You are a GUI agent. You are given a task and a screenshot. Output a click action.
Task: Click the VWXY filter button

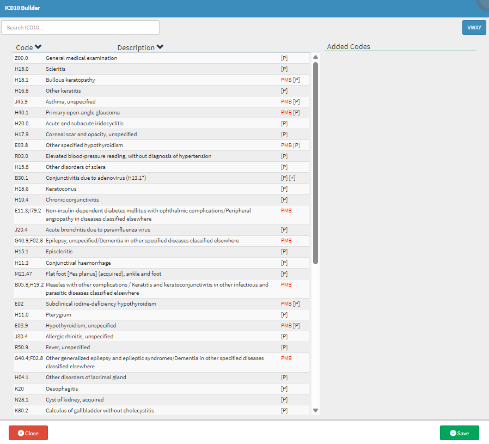(474, 28)
